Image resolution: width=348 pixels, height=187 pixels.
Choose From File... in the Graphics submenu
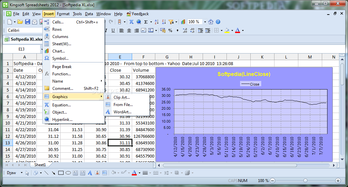(127, 105)
